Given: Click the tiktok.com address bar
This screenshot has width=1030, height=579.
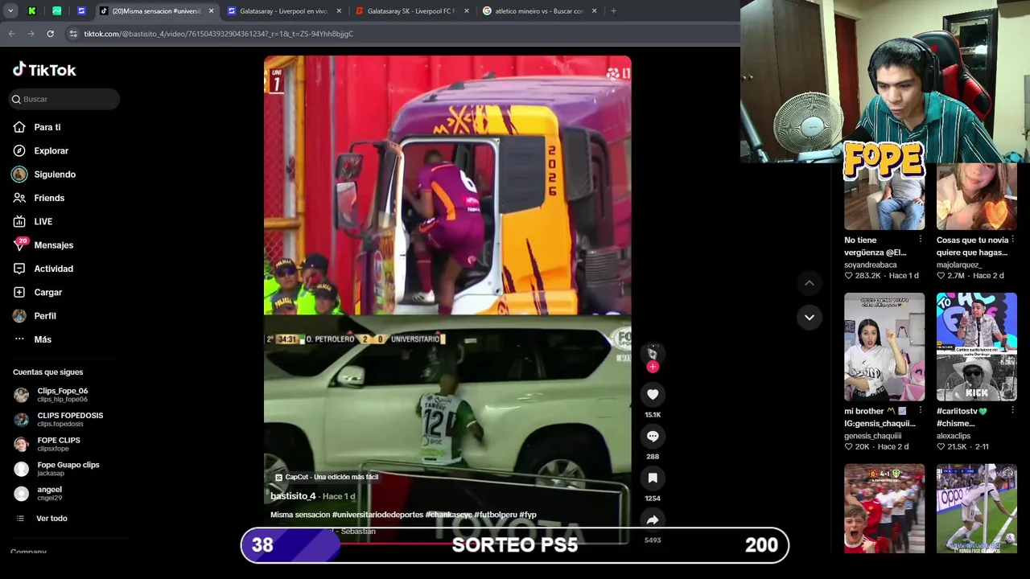Looking at the screenshot, I should [x=402, y=34].
